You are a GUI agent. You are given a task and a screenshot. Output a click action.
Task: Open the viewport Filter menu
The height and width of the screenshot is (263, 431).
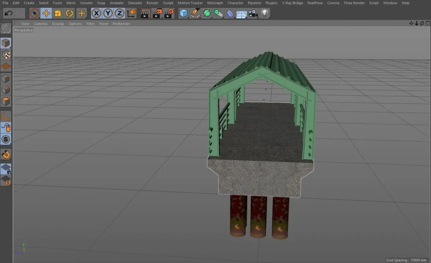click(x=91, y=24)
